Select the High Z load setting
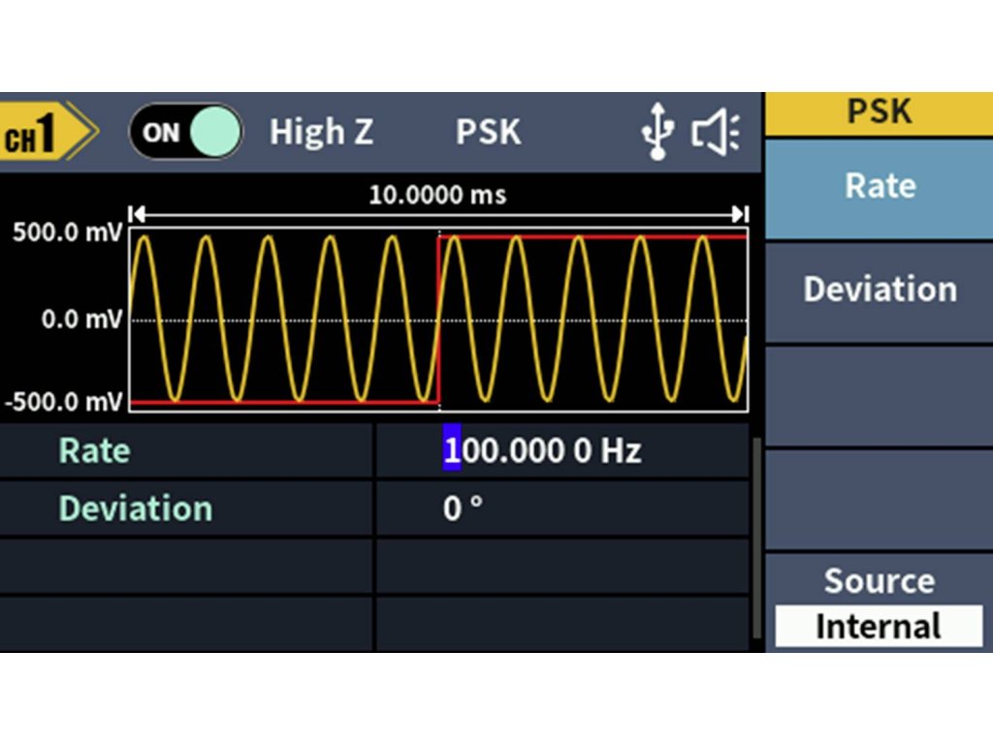 [x=321, y=133]
